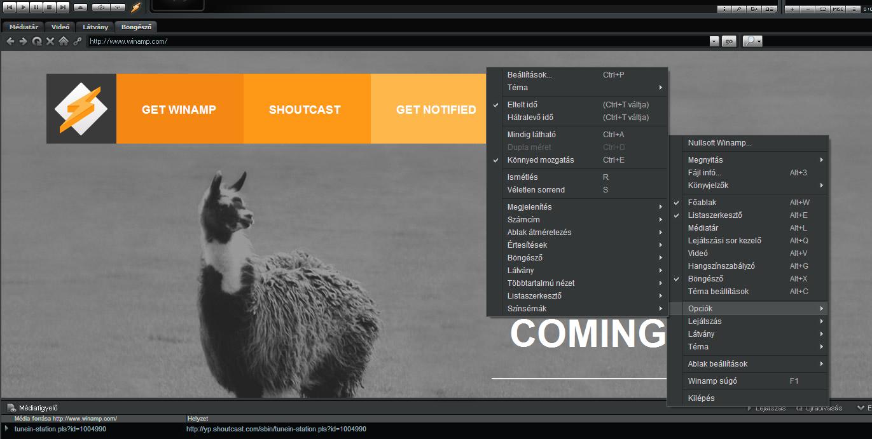Screen dimensions: 872x439
Task: Click the chain link icon in browser toolbar
Action: [78, 41]
